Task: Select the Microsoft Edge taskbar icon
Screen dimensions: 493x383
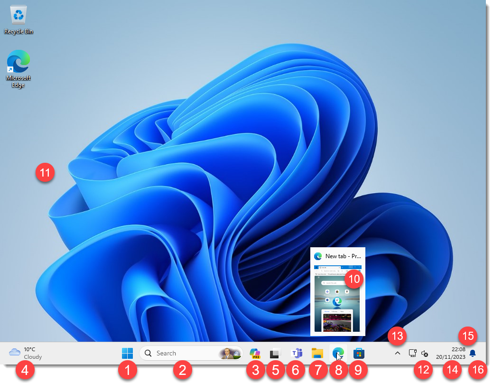Action: tap(338, 353)
